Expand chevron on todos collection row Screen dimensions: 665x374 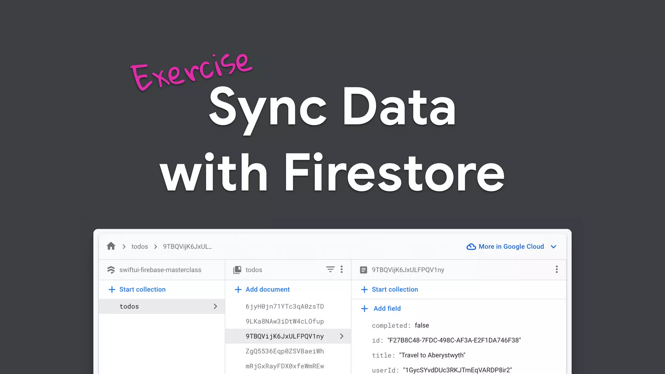(215, 306)
